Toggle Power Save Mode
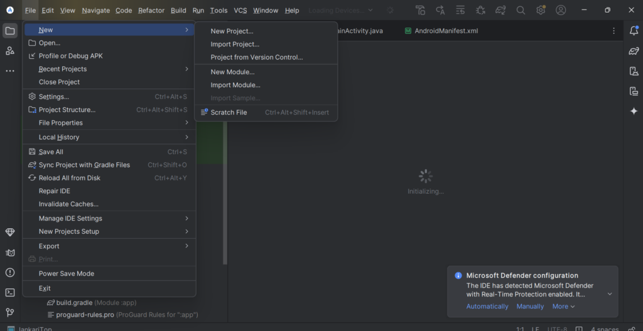 (x=109, y=274)
